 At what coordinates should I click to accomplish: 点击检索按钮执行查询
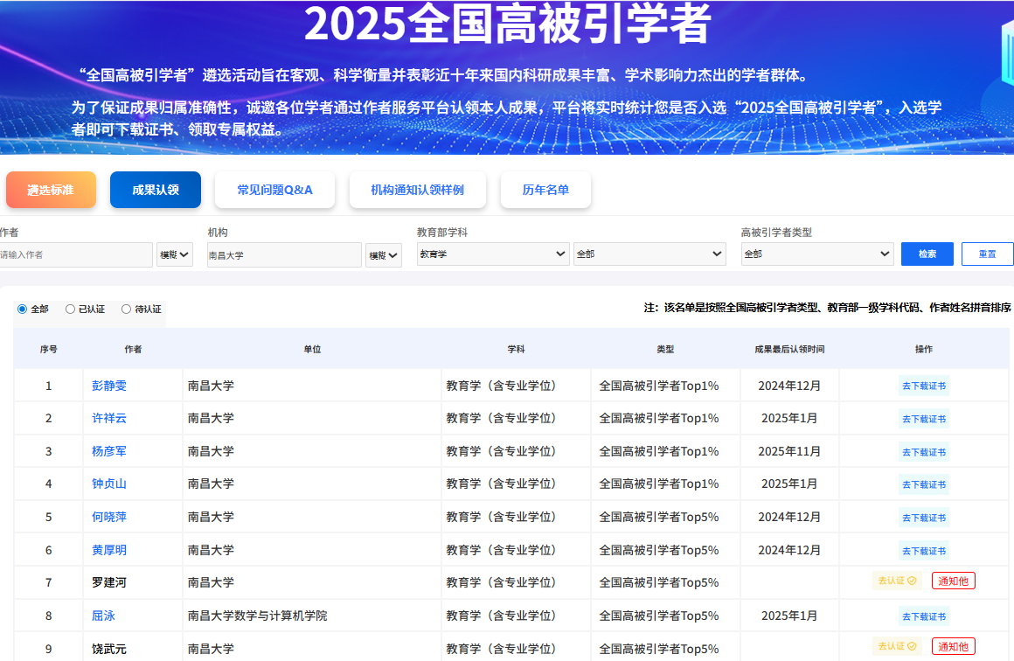(927, 254)
